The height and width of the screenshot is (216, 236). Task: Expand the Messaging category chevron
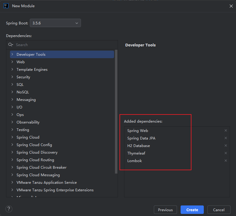(12, 99)
